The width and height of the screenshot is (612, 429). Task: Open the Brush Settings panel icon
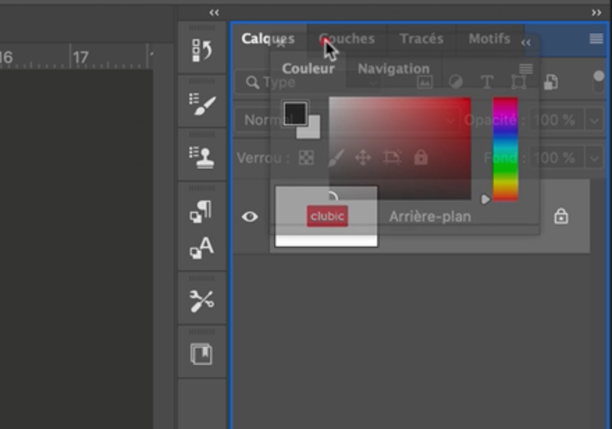202,104
